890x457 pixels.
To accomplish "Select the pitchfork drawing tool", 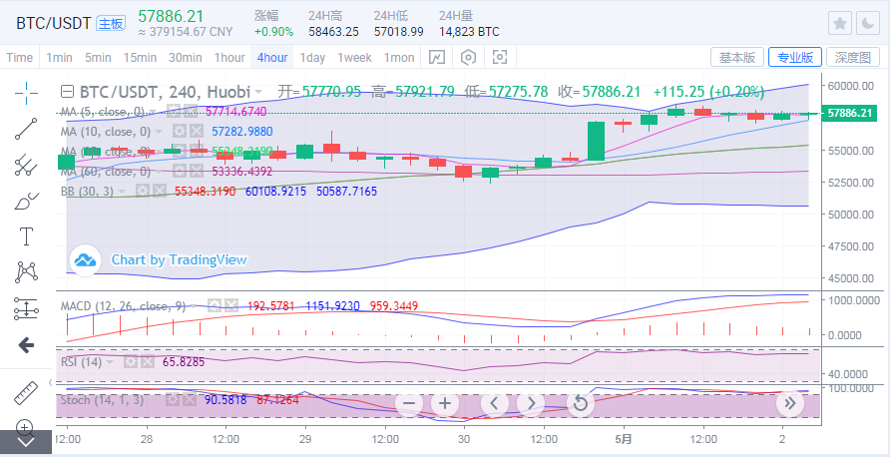I will [26, 166].
